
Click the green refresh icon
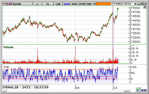(138, 89)
